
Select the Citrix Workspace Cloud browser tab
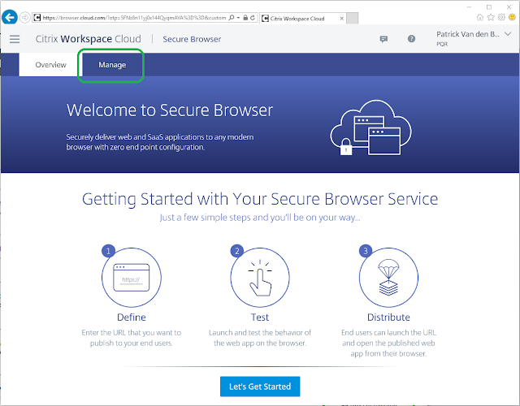[302, 19]
